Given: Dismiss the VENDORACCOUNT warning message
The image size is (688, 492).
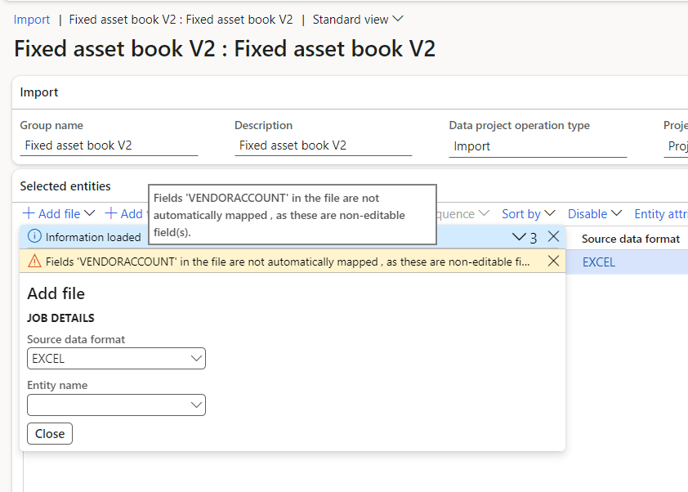Looking at the screenshot, I should pos(553,262).
